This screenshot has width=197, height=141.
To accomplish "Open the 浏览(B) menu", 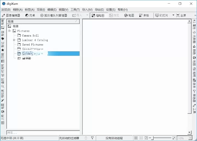I will [x=6, y=10].
